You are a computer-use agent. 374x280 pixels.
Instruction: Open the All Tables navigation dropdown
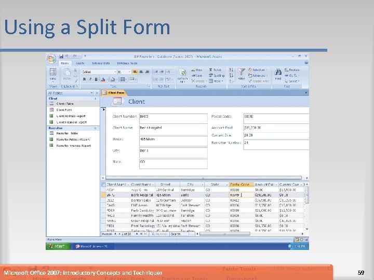91,93
